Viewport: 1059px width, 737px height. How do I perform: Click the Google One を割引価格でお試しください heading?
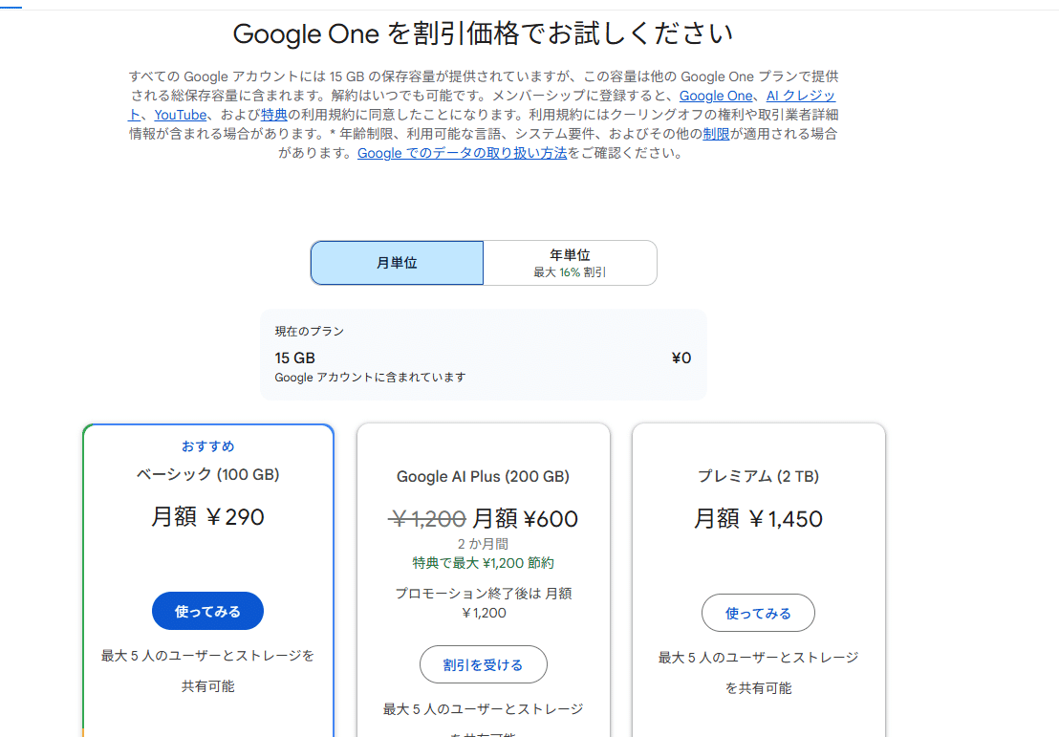[x=483, y=33]
